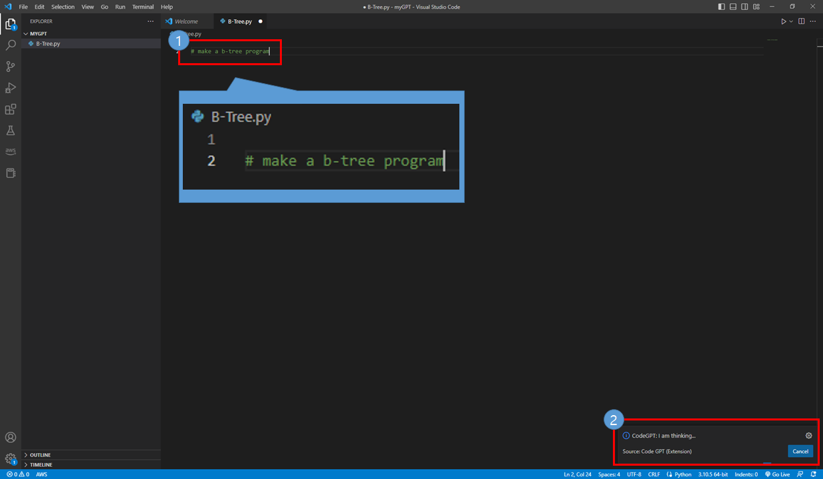This screenshot has width=823, height=479.
Task: Open the Go menu
Action: click(104, 7)
